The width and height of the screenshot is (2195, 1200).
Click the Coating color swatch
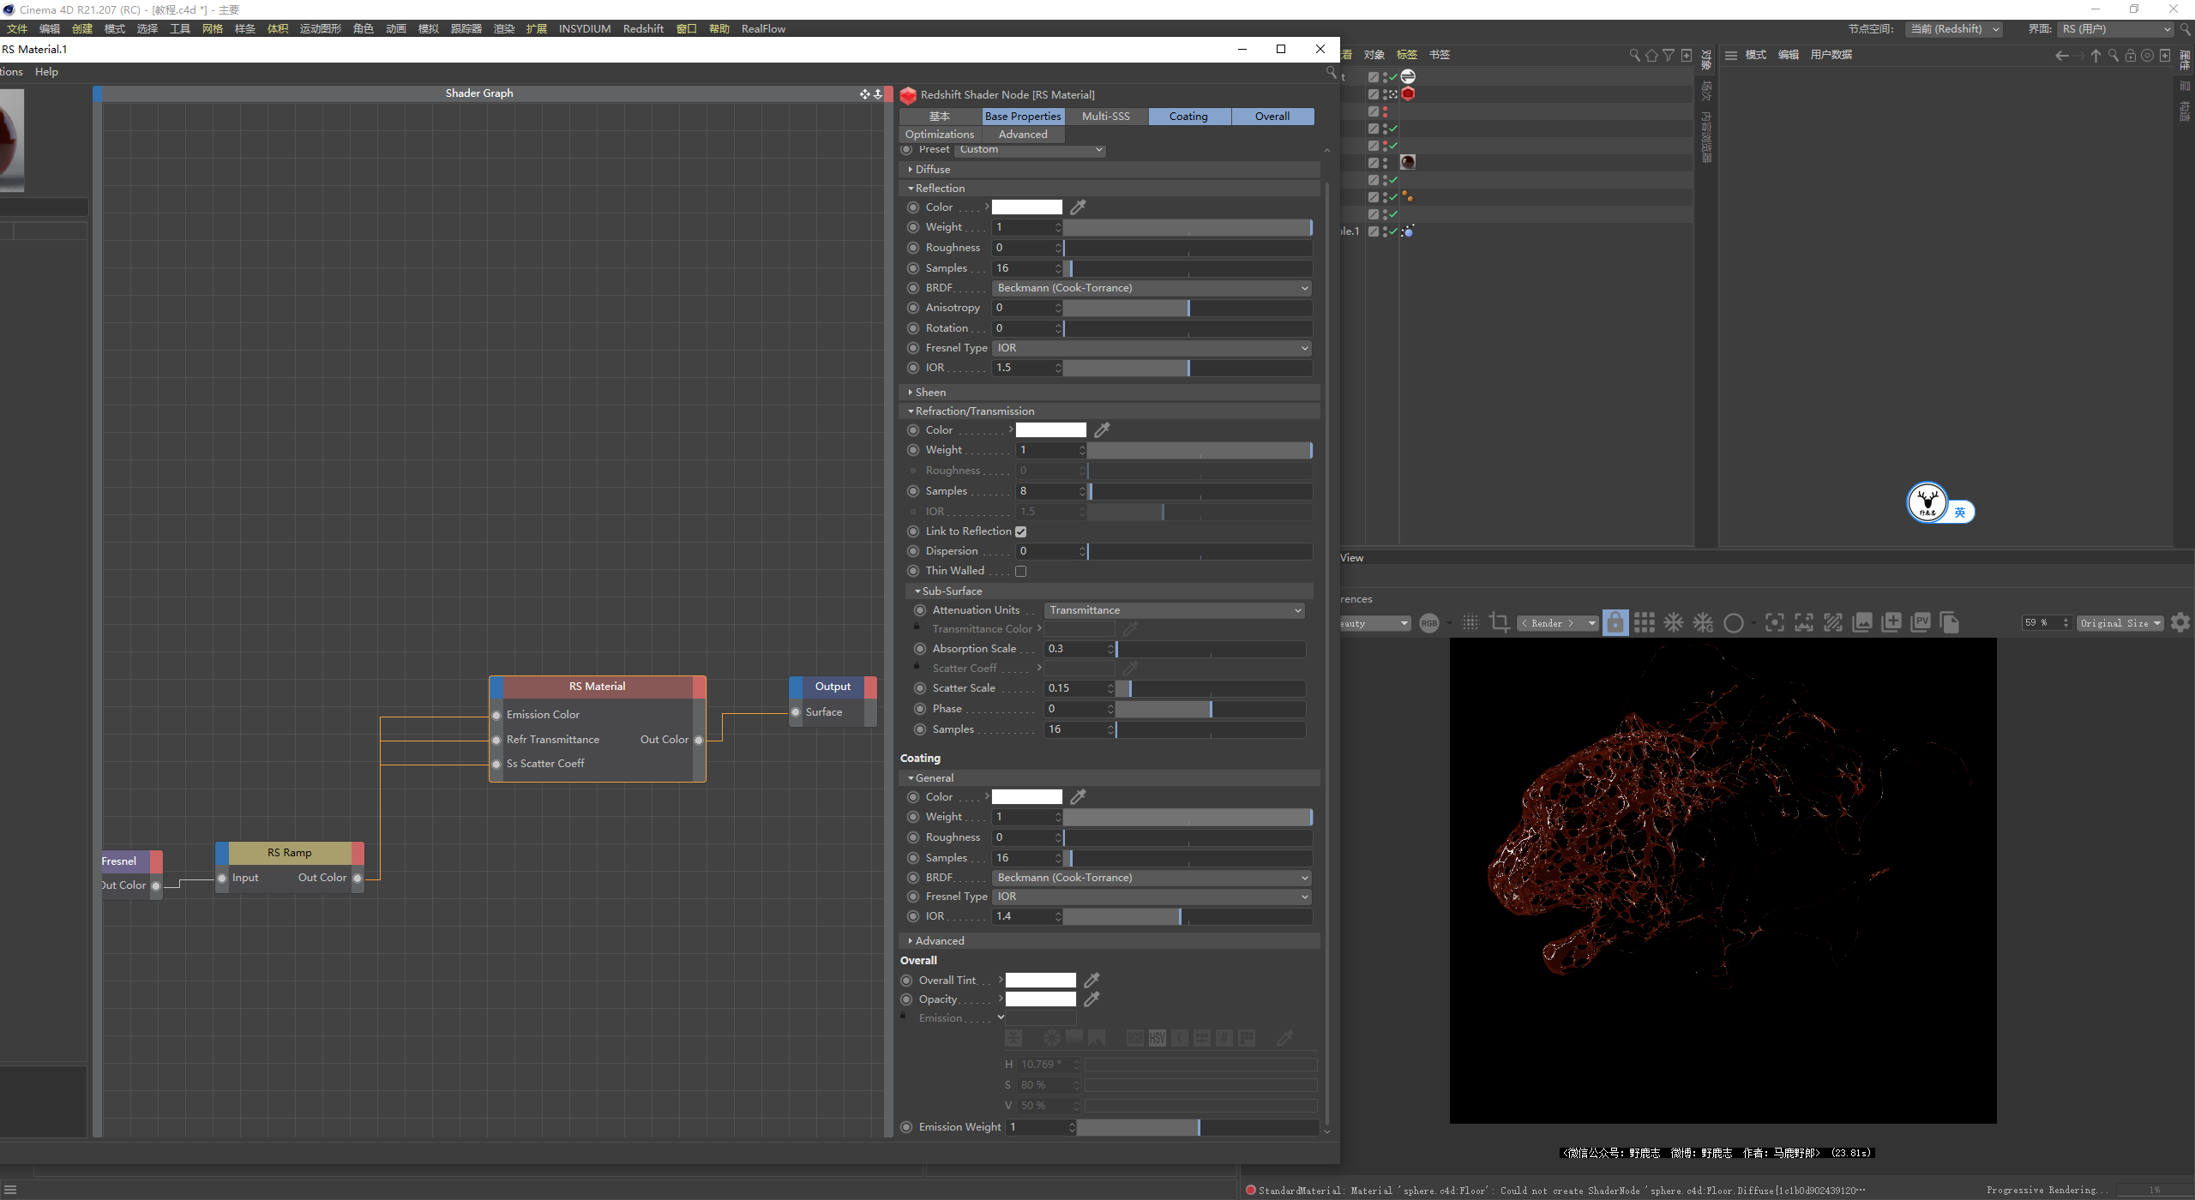pyautogui.click(x=1026, y=797)
